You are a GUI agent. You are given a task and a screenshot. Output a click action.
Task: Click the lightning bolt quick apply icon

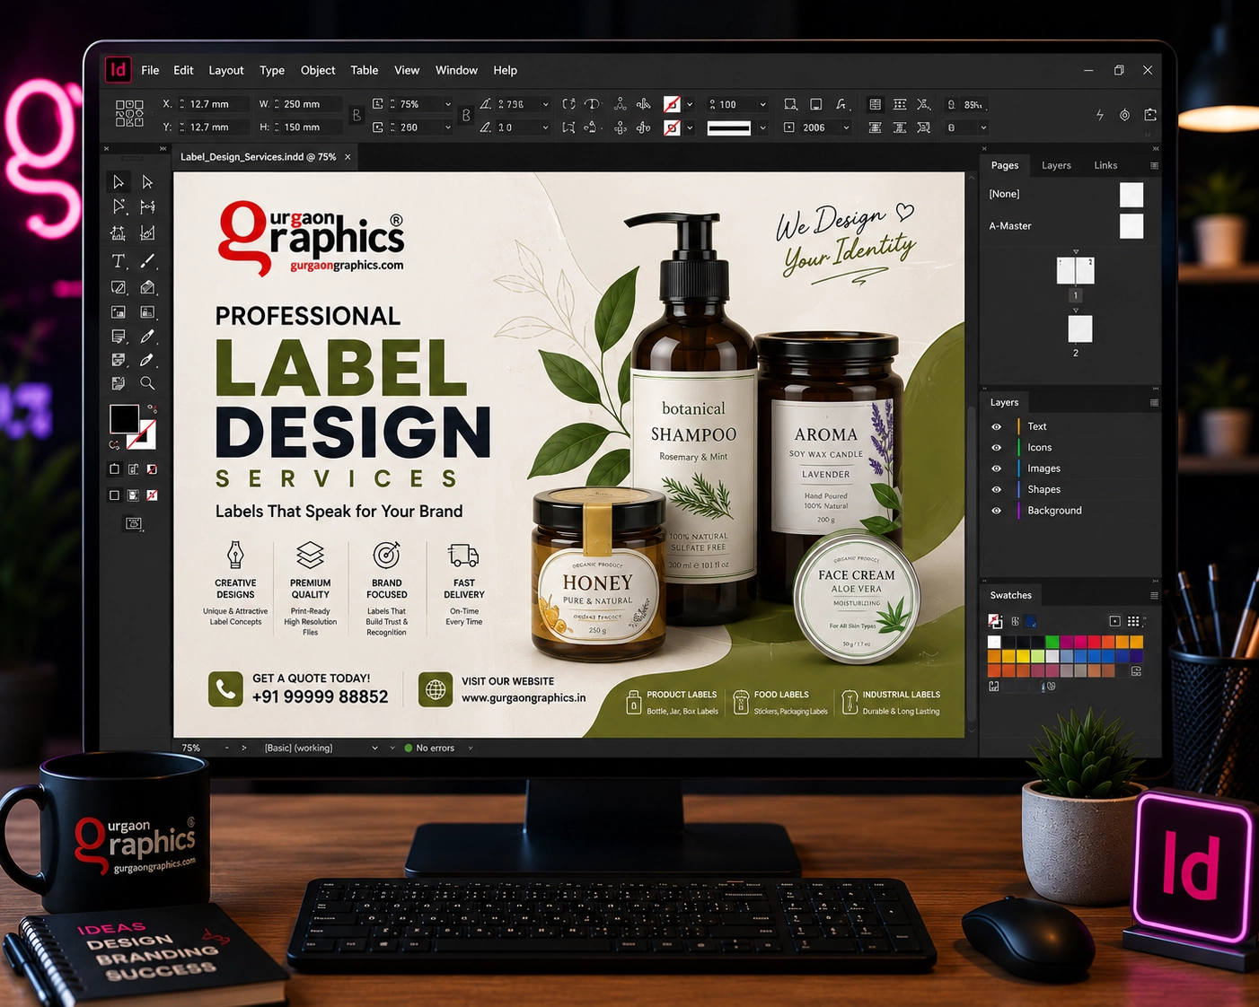tap(1100, 115)
